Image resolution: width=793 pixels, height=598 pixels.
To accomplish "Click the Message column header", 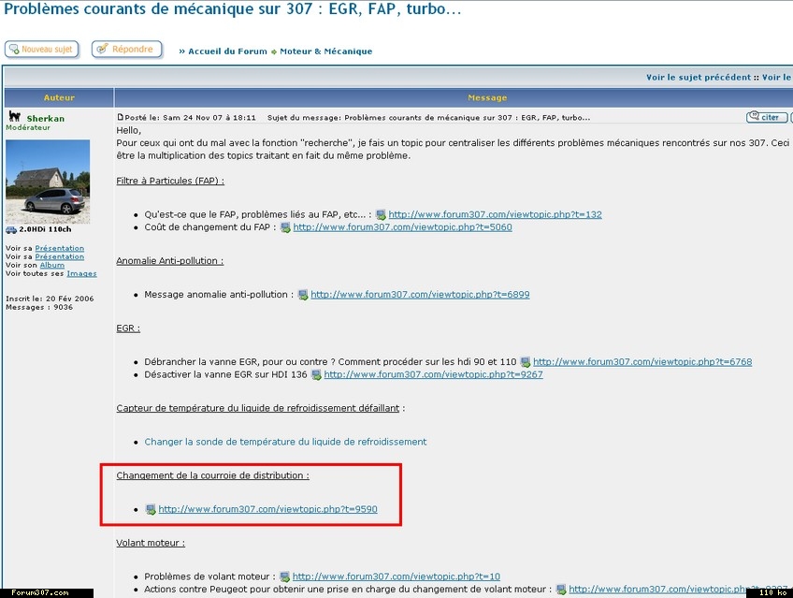I will [487, 97].
